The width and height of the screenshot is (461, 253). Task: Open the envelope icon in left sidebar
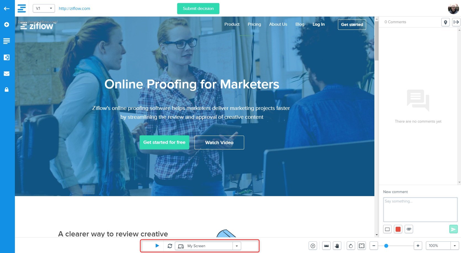point(7,73)
